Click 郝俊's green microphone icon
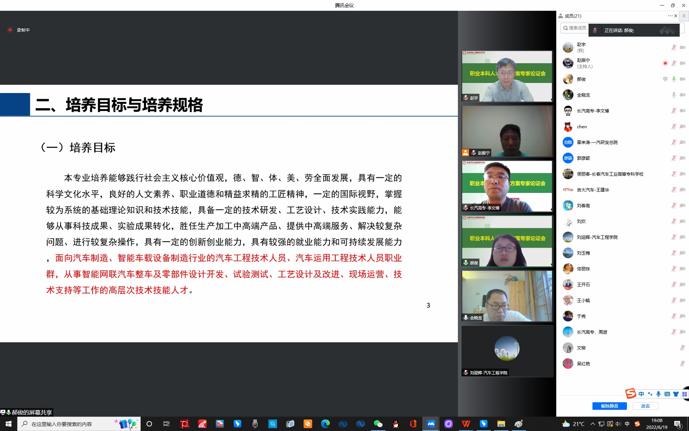The width and height of the screenshot is (689, 431). (x=674, y=79)
